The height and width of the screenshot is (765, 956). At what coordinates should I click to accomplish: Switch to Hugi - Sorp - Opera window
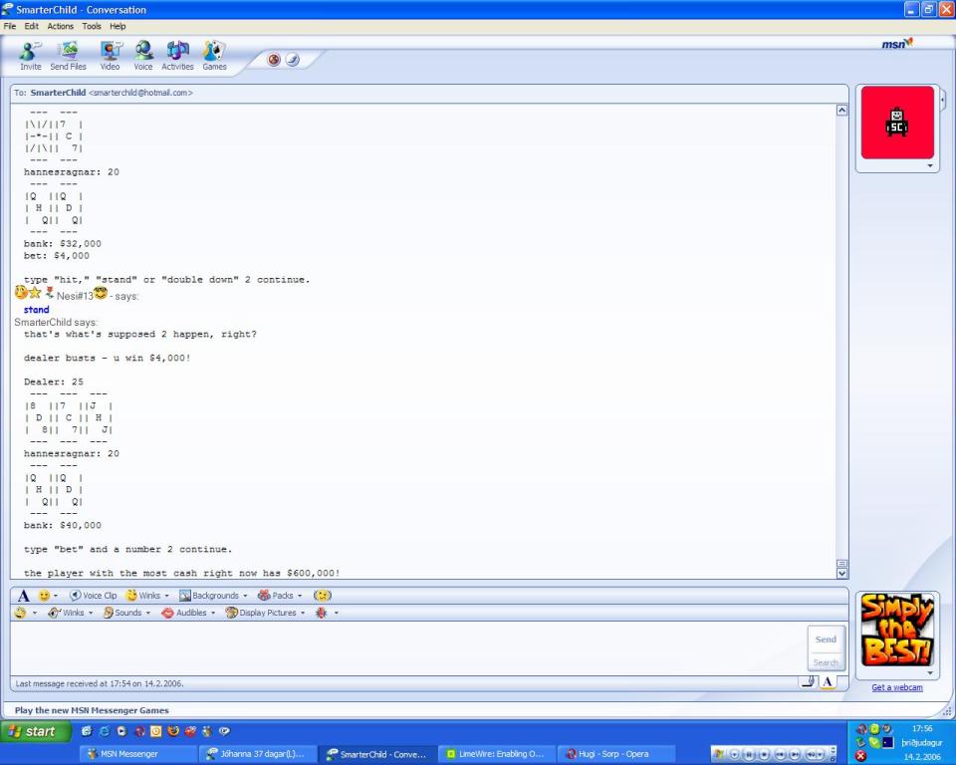[x=617, y=754]
